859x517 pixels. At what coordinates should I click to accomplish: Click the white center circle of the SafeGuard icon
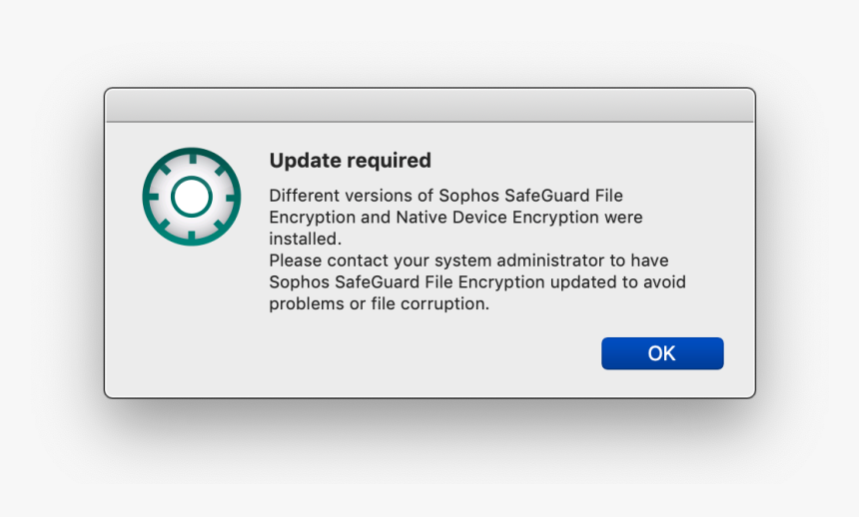pos(192,196)
